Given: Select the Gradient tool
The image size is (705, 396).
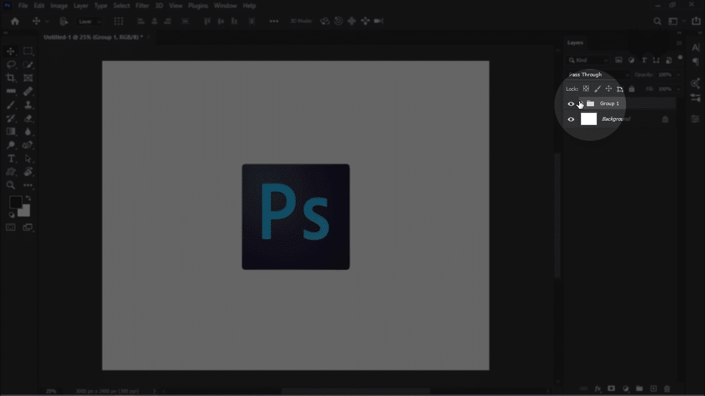Looking at the screenshot, I should [x=10, y=131].
